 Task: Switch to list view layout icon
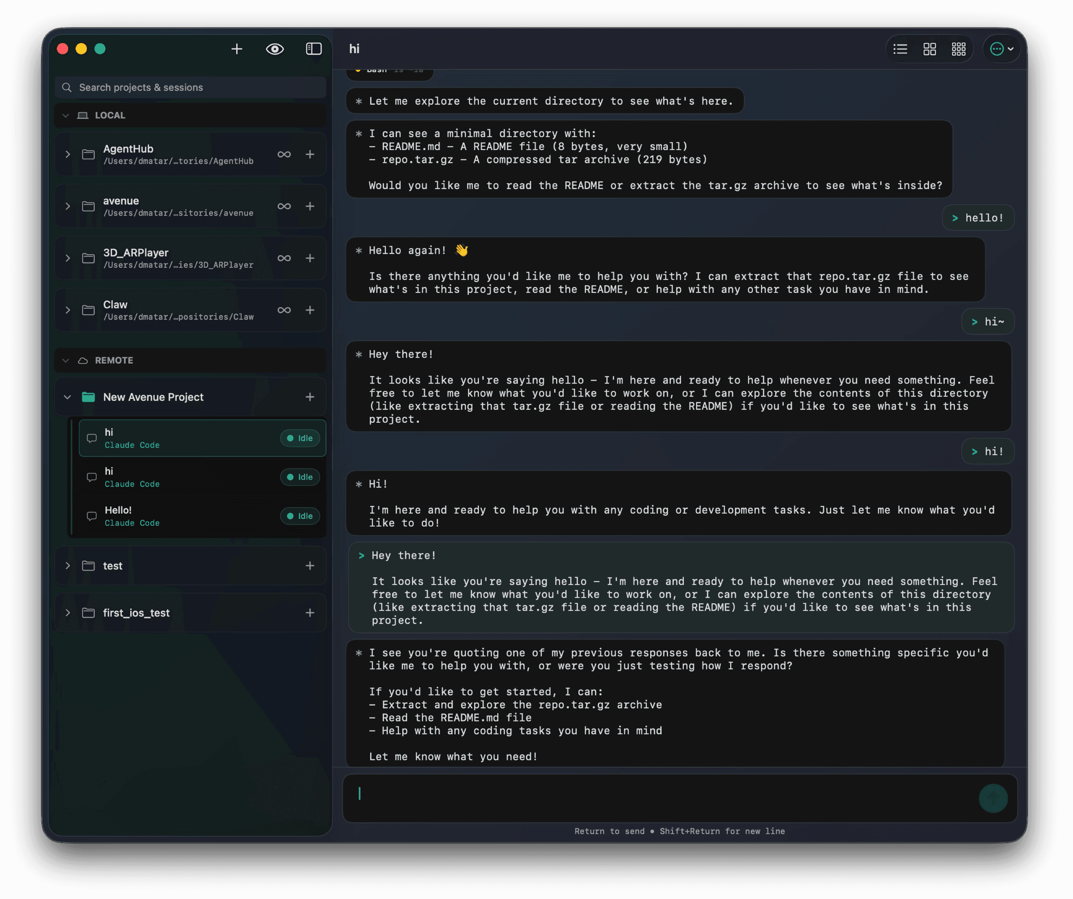[x=900, y=49]
